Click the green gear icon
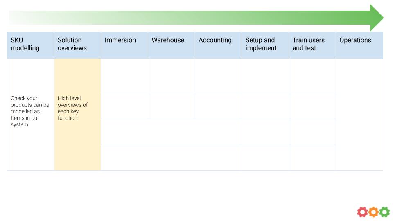 click(x=384, y=212)
